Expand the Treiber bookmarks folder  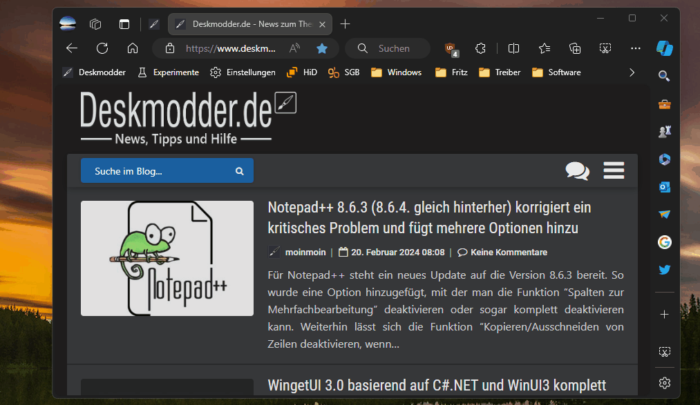point(500,72)
